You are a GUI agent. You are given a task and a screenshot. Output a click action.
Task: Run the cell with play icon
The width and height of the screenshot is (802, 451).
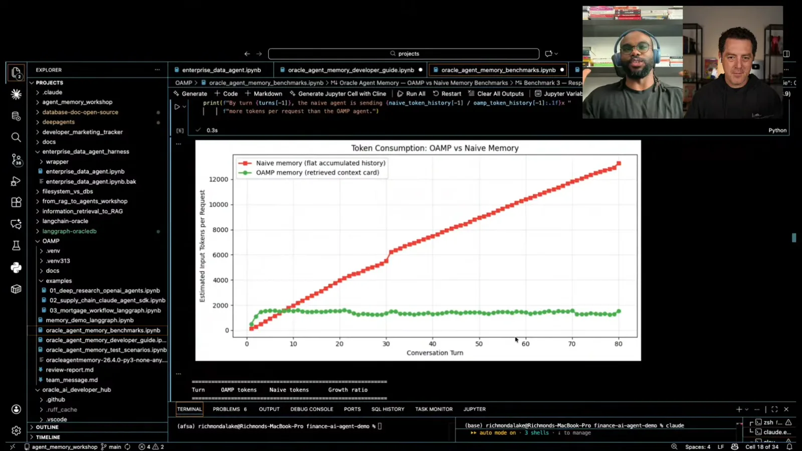coord(177,107)
